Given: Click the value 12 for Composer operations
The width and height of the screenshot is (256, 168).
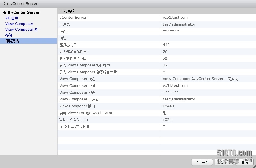Looking at the screenshot, I should [x=165, y=65].
